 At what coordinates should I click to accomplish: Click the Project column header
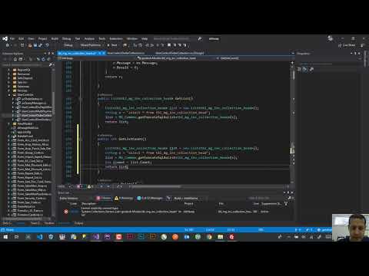188,204
